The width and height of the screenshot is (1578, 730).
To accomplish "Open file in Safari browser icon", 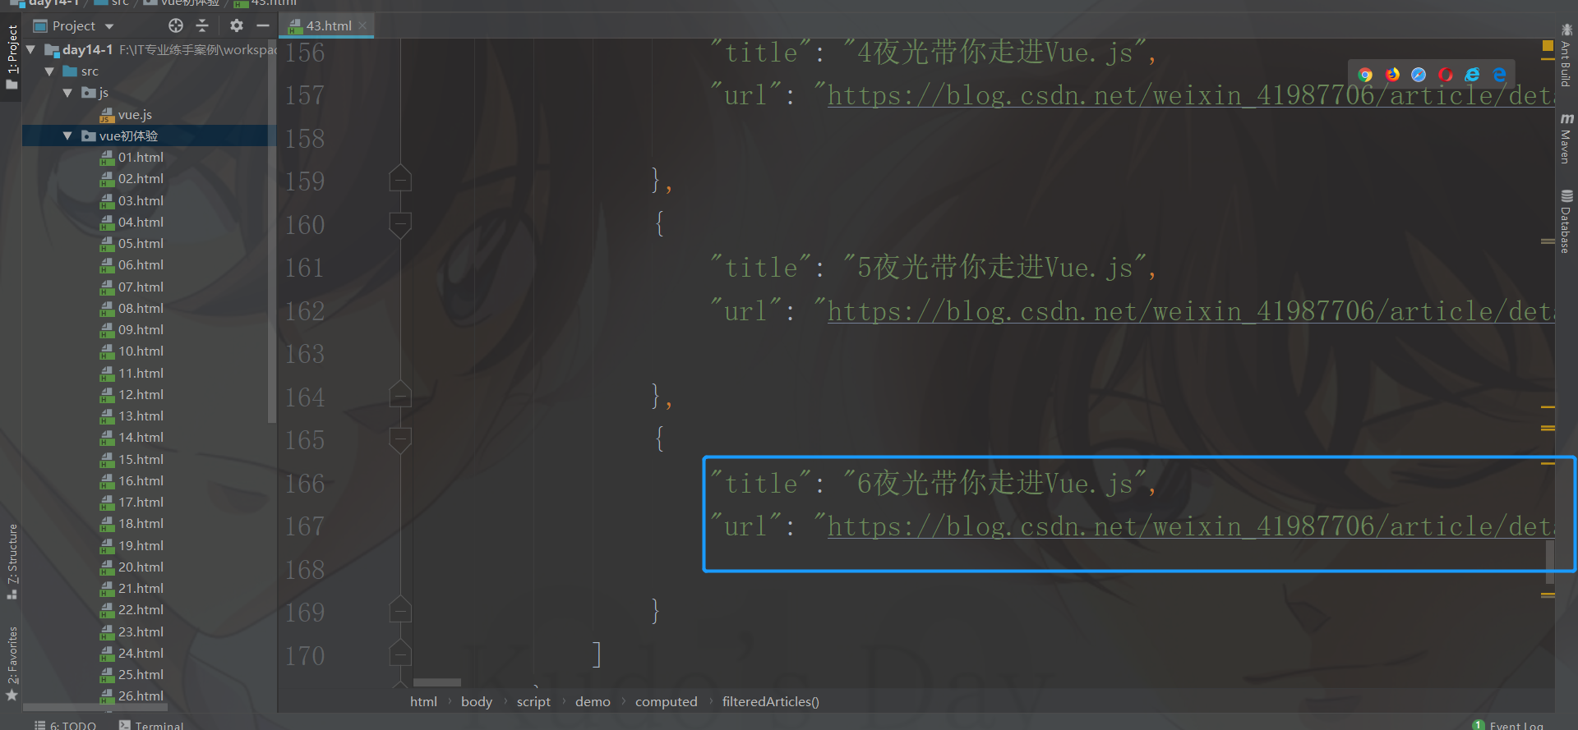I will pos(1419,75).
